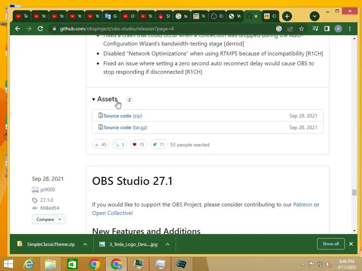Image resolution: width=362 pixels, height=271 pixels.
Task: Click the zip file icon beside Source code (zip)
Action: point(100,115)
